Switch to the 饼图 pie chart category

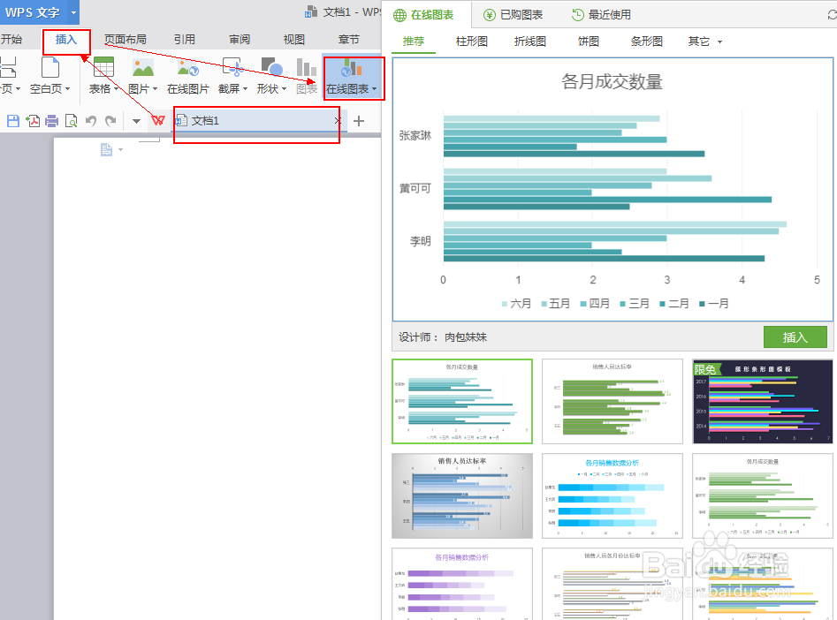point(588,41)
